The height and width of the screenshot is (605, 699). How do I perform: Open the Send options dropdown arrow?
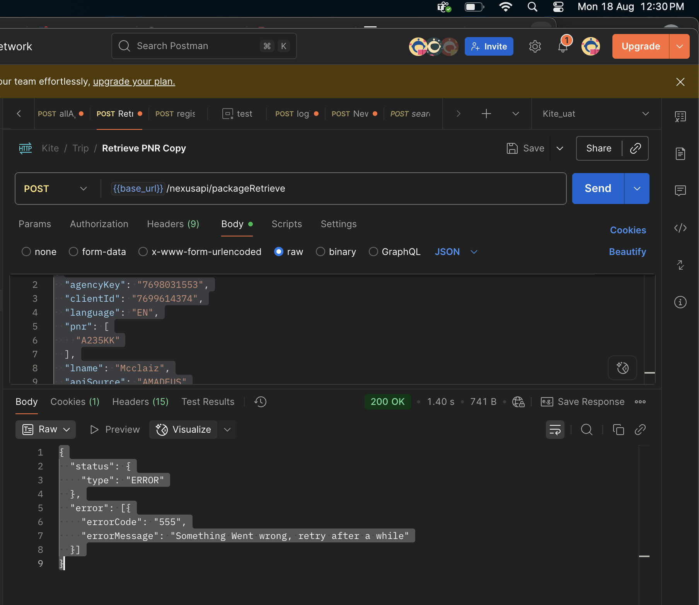coord(637,189)
